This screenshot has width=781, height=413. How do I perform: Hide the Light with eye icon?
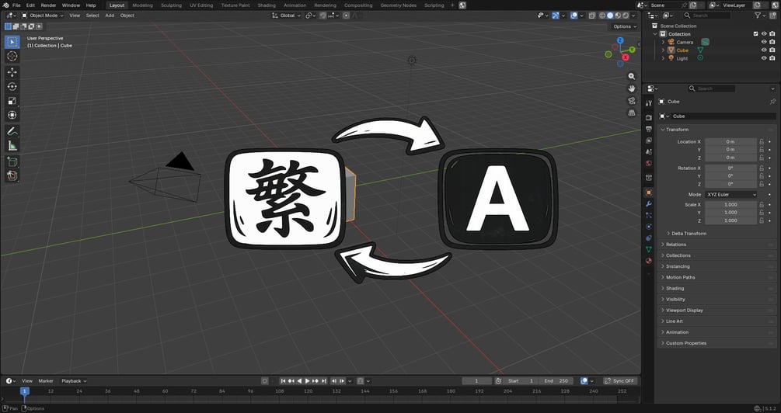[764, 58]
